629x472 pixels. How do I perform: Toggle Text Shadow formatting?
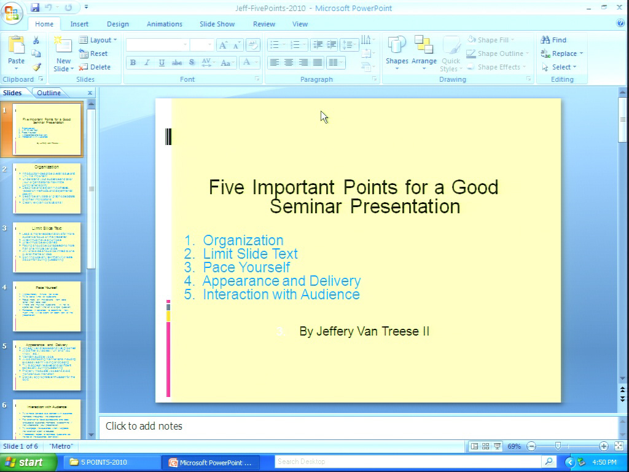(x=192, y=62)
